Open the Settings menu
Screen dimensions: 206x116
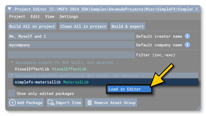point(69,16)
